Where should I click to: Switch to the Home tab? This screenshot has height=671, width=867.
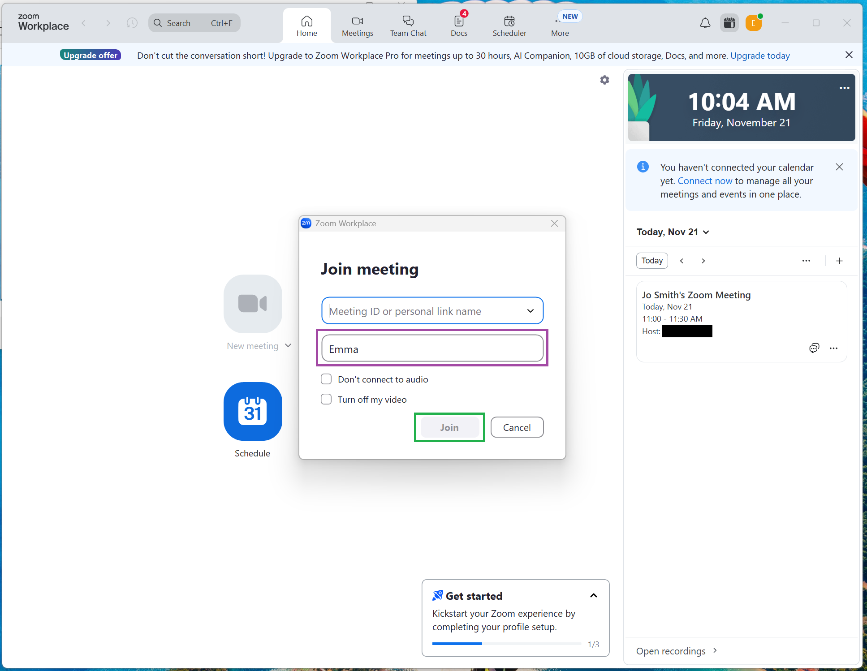point(307,26)
